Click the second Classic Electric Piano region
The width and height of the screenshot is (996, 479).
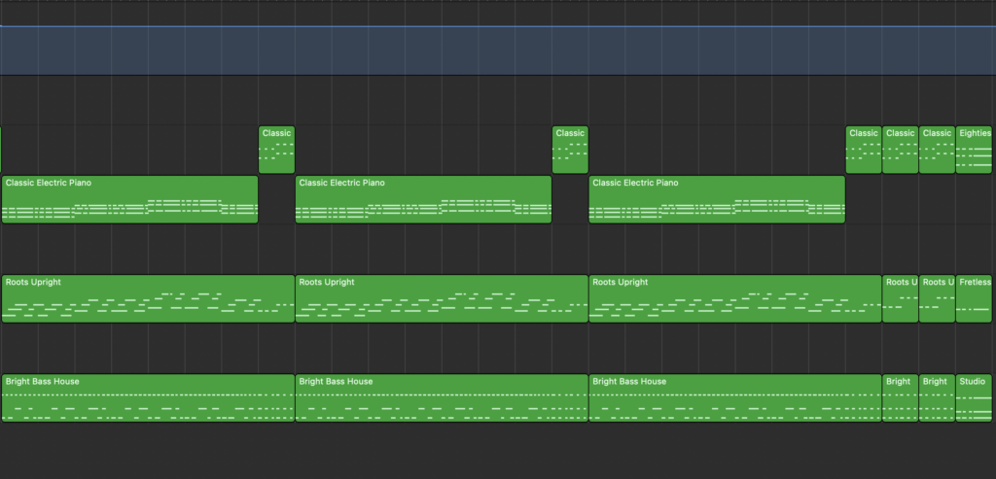pyautogui.click(x=423, y=200)
